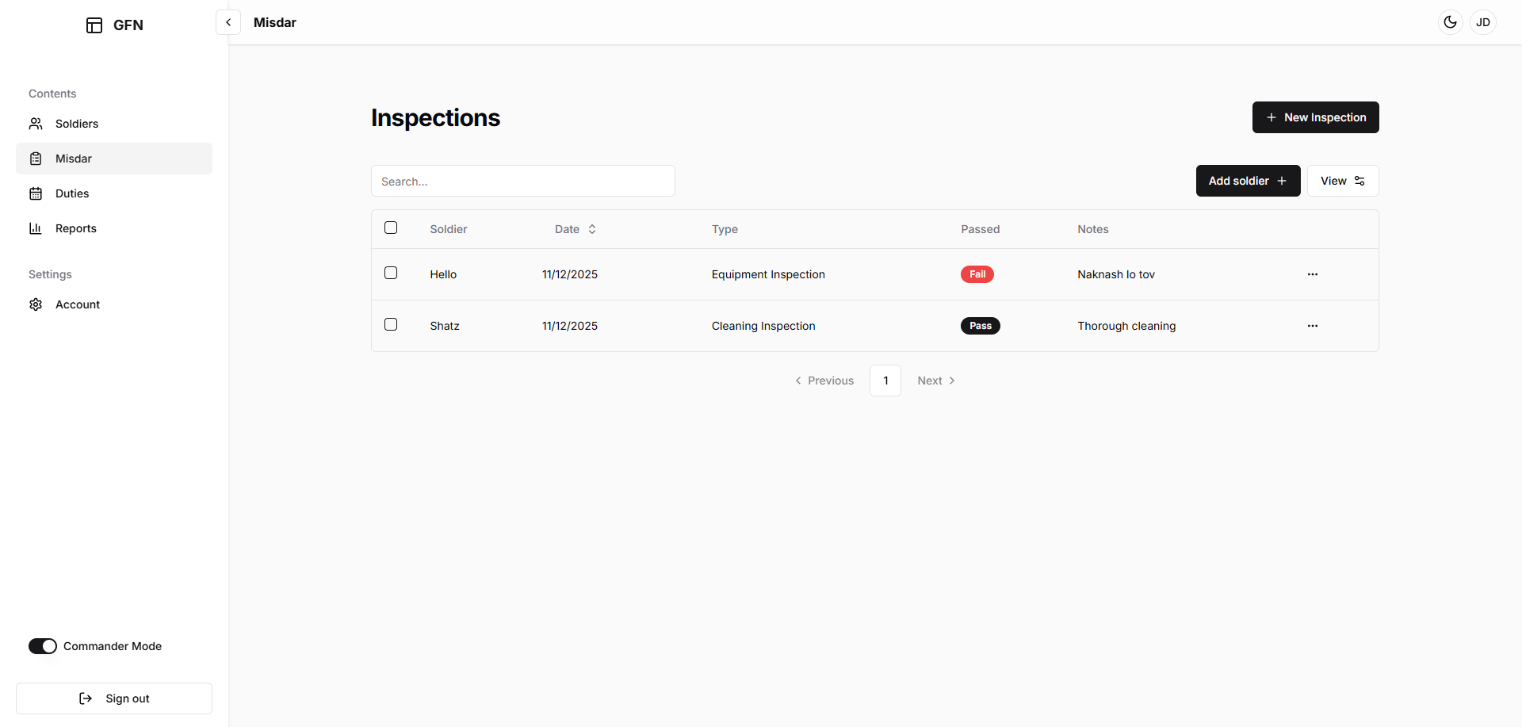Click the Duties calendar icon
The image size is (1522, 727).
pos(36,193)
